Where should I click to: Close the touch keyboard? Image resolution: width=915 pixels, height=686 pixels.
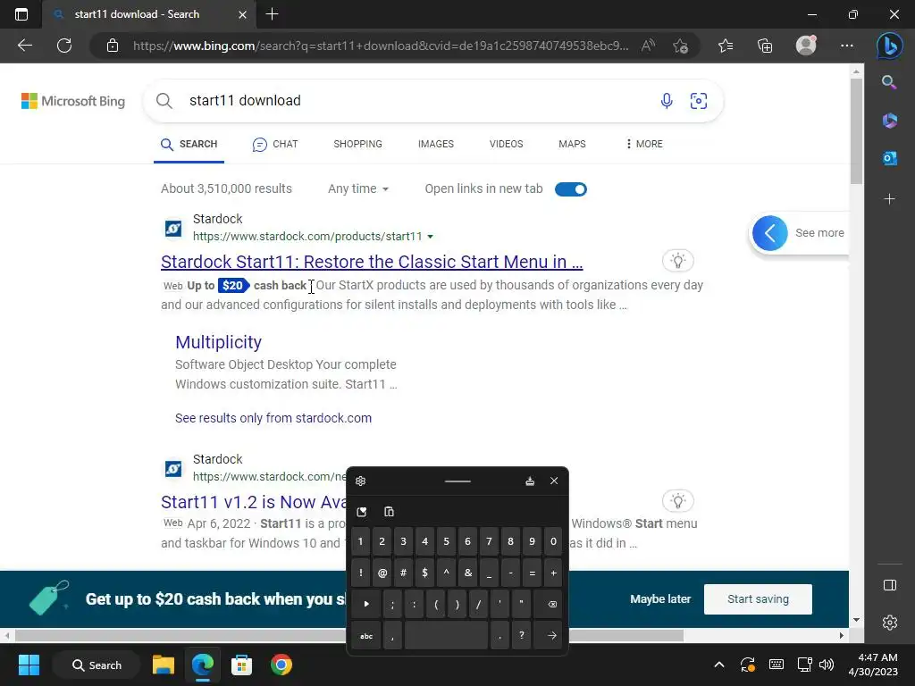coord(554,481)
